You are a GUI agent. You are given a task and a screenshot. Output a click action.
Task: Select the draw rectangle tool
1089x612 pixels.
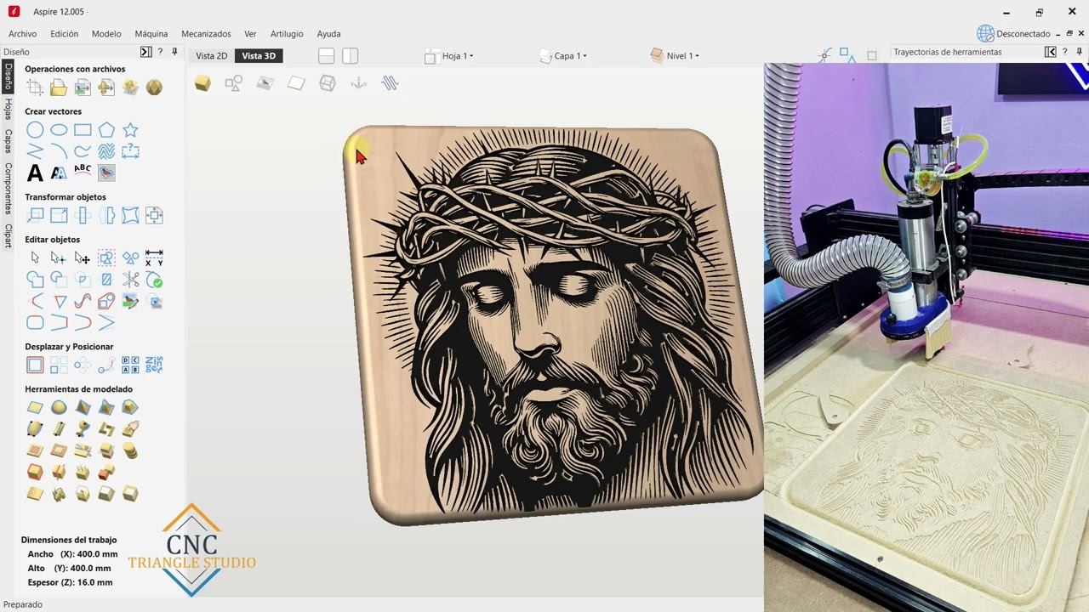83,130
